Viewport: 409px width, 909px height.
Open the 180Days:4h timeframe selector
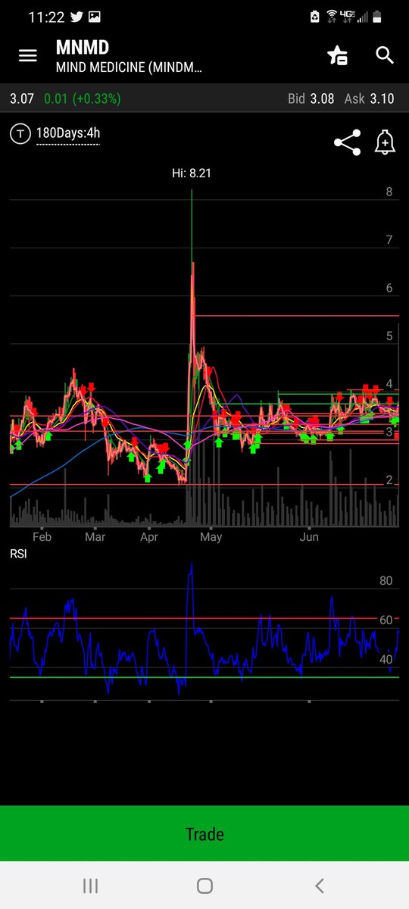pyautogui.click(x=68, y=135)
